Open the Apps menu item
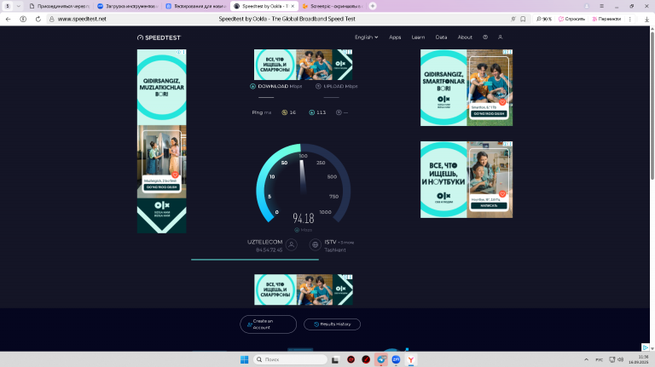Screen dimensions: 655x367 [395, 37]
